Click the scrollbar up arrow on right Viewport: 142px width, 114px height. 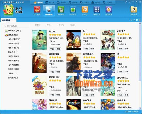pyautogui.click(x=140, y=23)
